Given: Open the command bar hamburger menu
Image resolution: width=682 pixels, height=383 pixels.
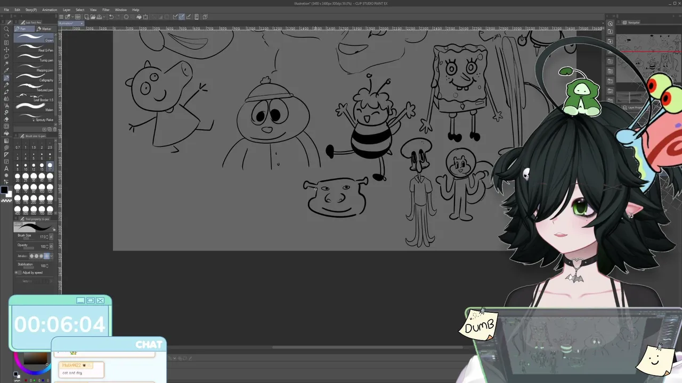Looking at the screenshot, I should coord(61,16).
